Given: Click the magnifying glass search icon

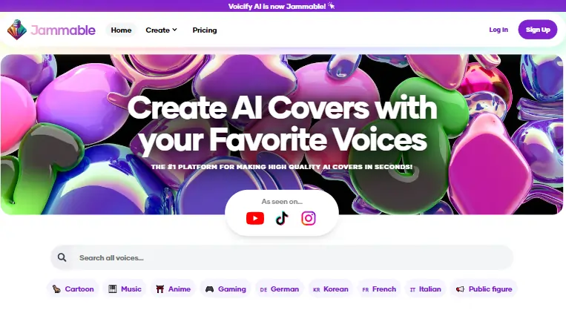Looking at the screenshot, I should pyautogui.click(x=62, y=257).
